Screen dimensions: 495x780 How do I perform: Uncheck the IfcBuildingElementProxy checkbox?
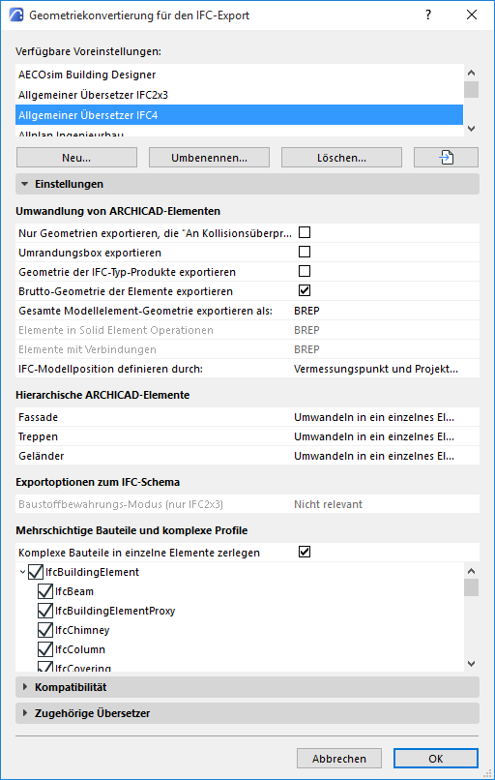[45, 611]
